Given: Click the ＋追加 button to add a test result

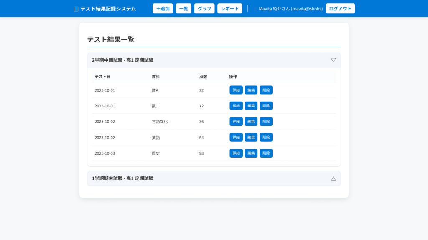Looking at the screenshot, I should pyautogui.click(x=162, y=8).
